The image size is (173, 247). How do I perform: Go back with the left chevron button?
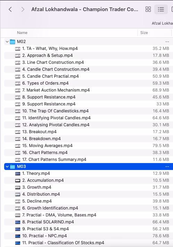10,9
